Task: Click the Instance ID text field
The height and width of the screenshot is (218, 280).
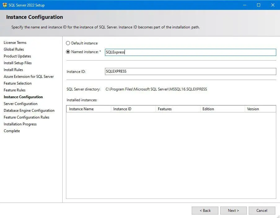Action: [190, 71]
